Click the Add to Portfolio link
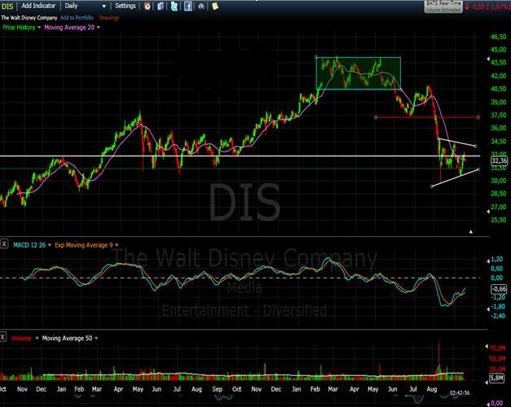 [x=77, y=18]
